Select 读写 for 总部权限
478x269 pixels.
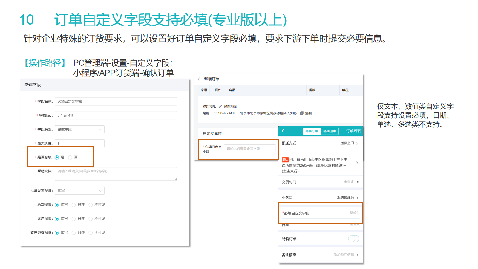[x=57, y=205]
